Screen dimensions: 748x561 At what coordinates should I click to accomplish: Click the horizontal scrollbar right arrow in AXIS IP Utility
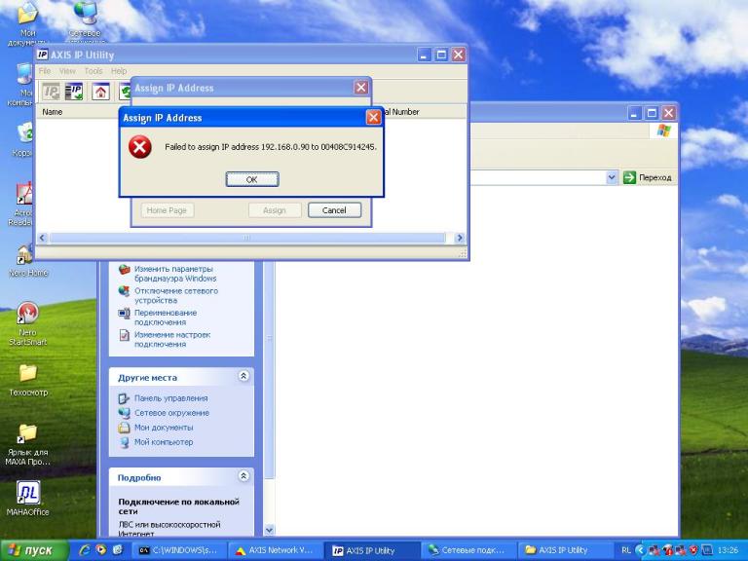(x=460, y=238)
